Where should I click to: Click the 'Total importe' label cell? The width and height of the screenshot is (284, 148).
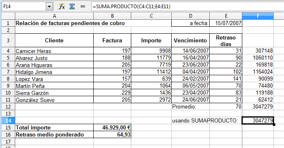[54, 127]
